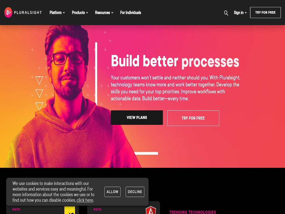285x214 pixels.
Task: Click the top triangle decoration beside portrait
Action: 39,80
